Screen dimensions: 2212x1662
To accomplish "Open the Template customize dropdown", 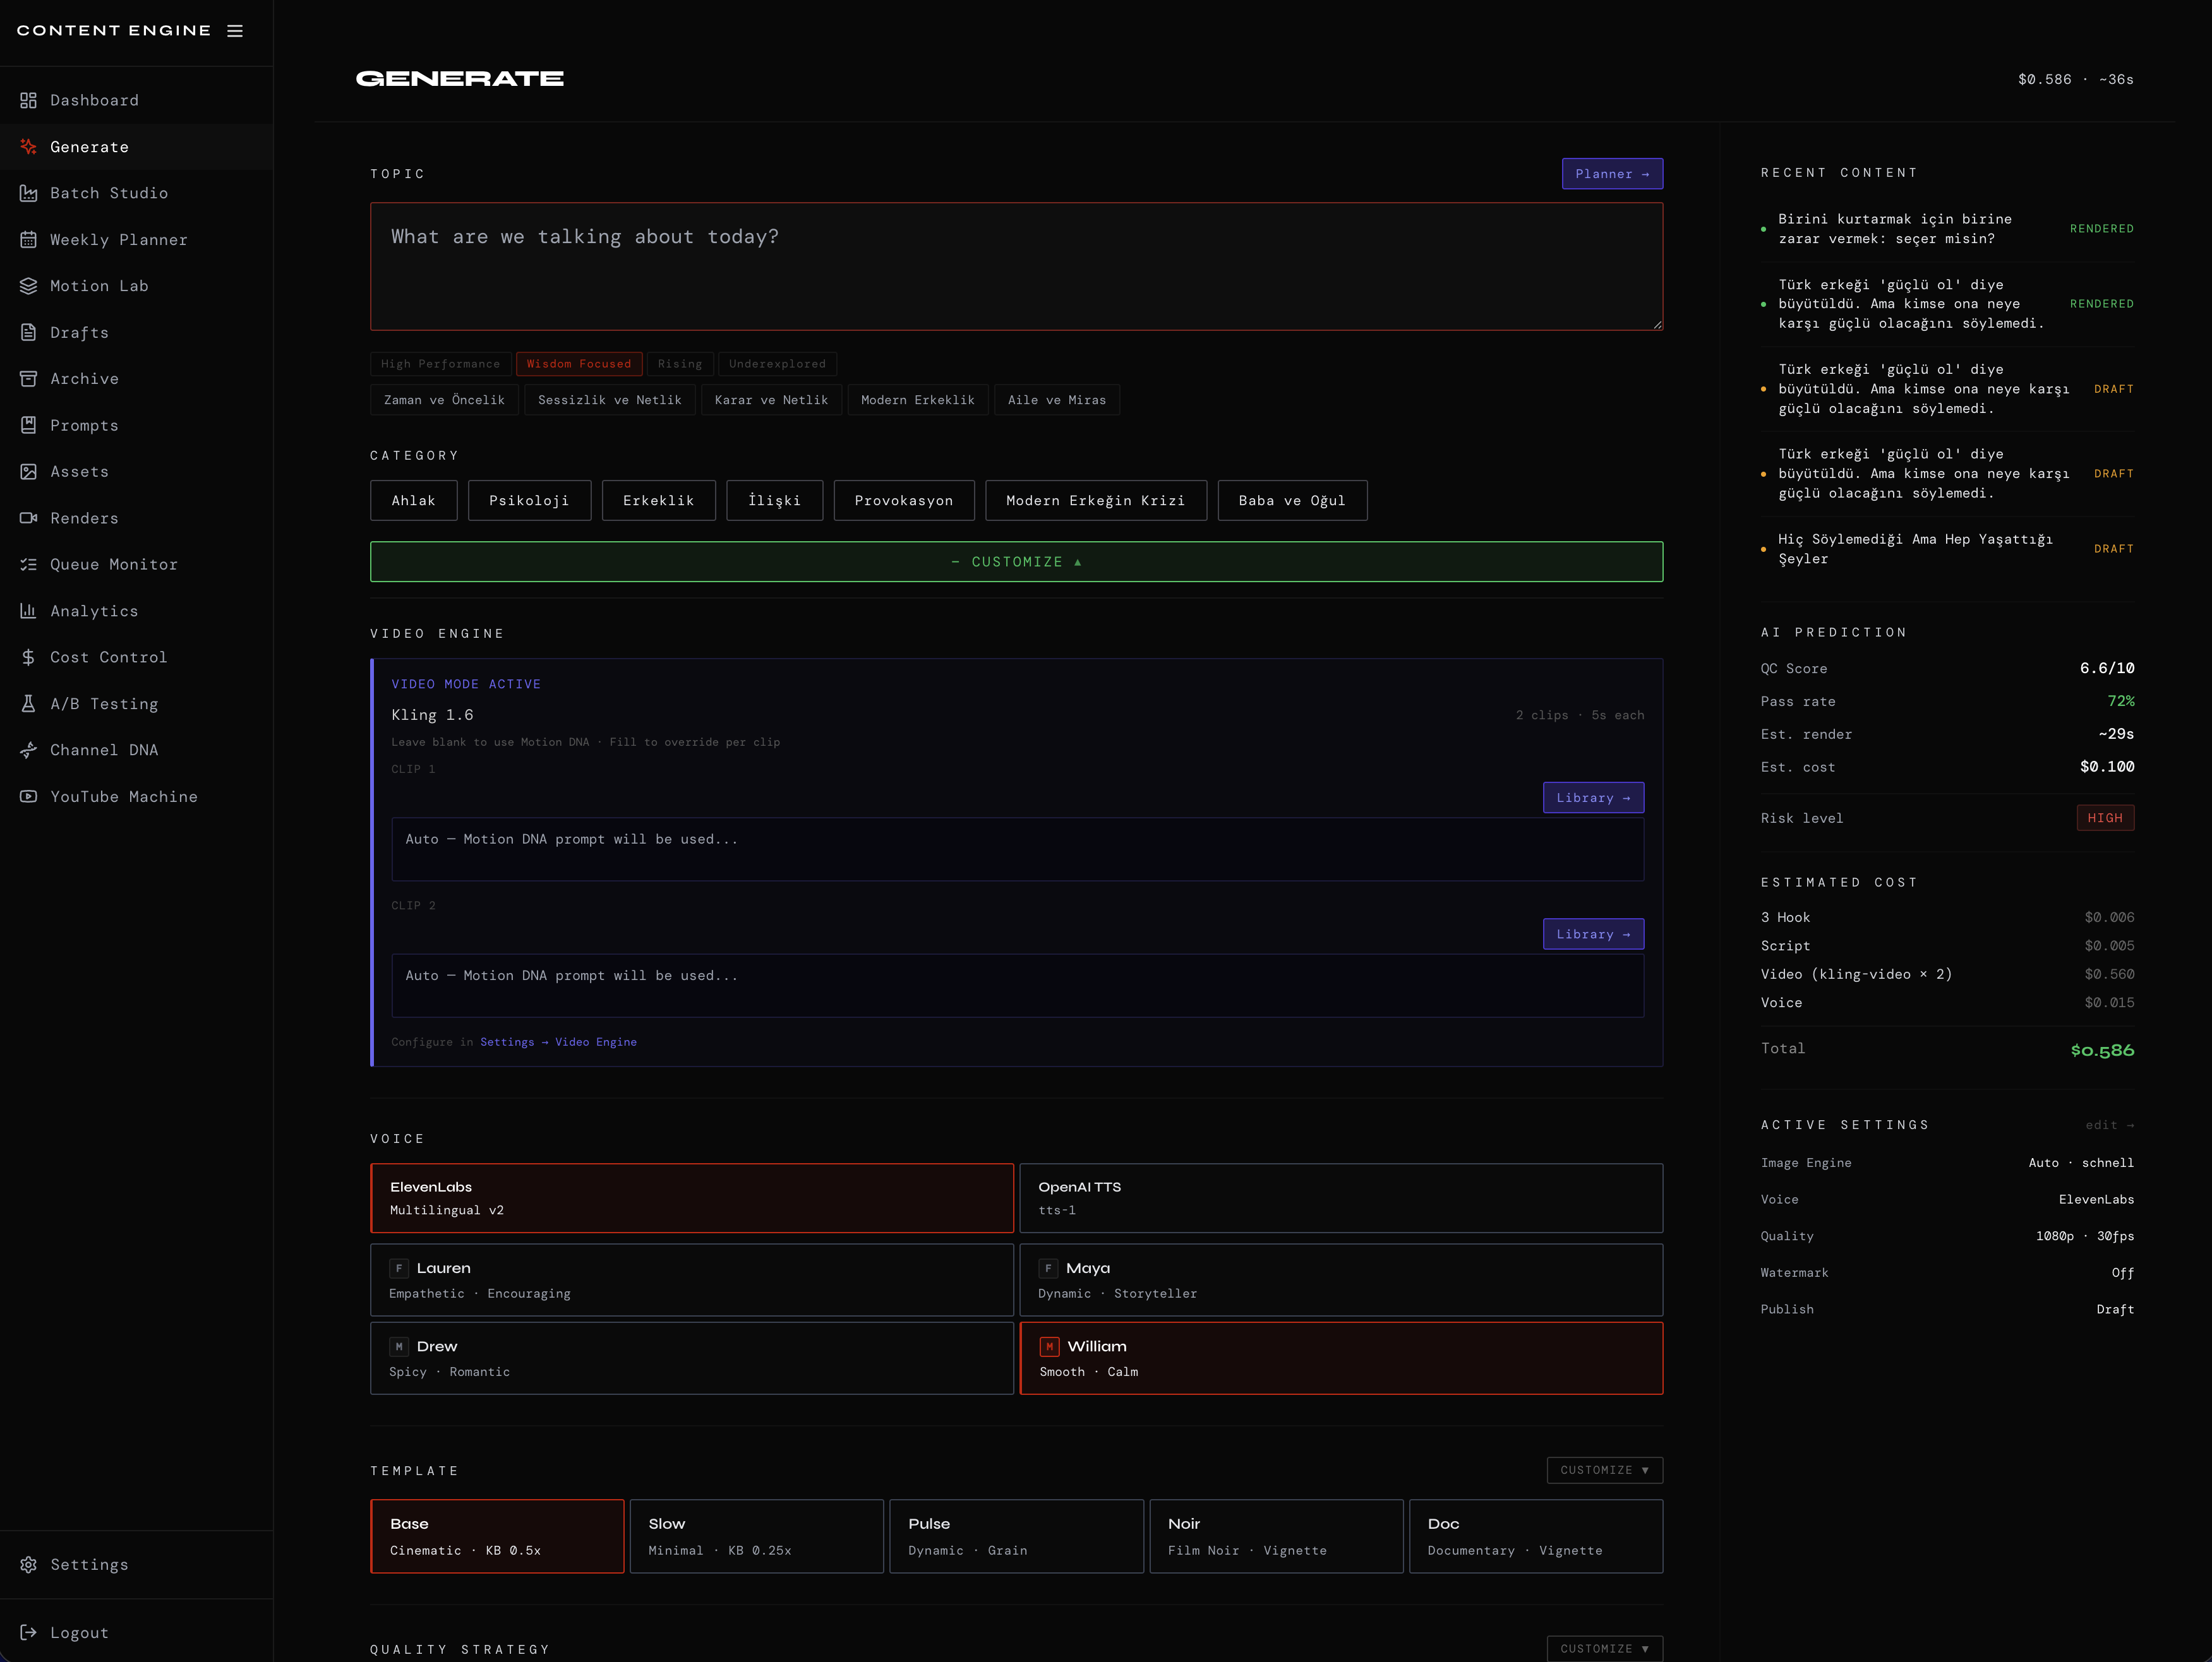I will pyautogui.click(x=1604, y=1470).
